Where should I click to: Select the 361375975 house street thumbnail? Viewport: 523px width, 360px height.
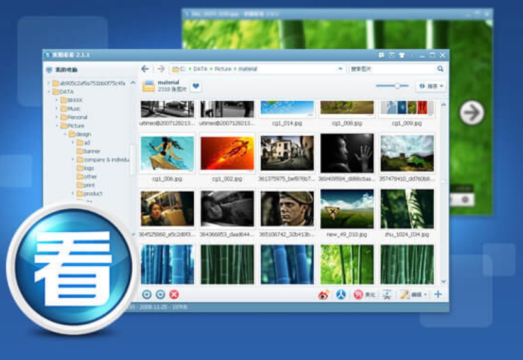287,153
